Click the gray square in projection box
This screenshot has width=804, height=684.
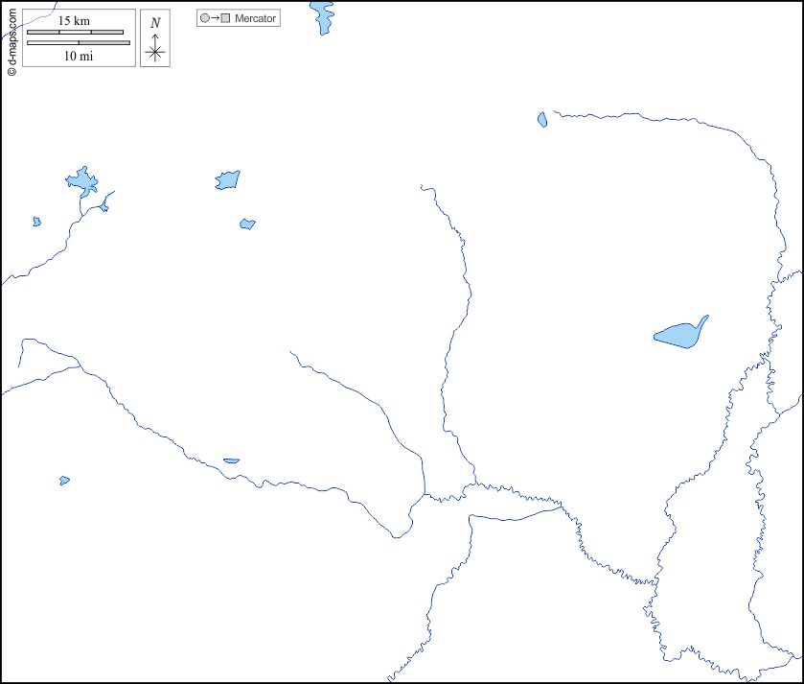click(x=225, y=18)
